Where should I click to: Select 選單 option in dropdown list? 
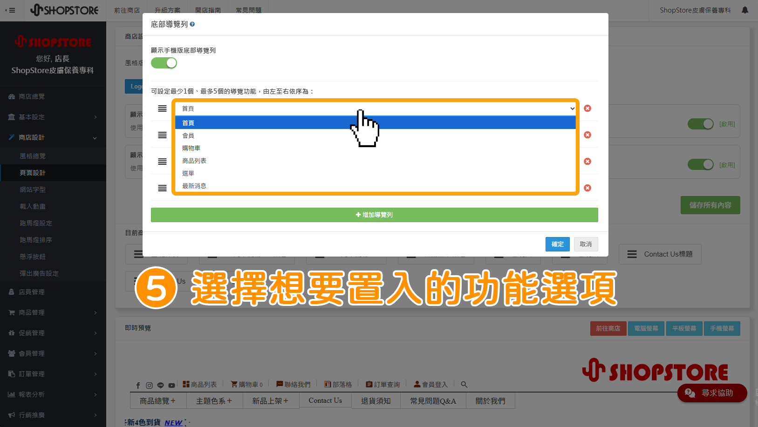(x=376, y=173)
